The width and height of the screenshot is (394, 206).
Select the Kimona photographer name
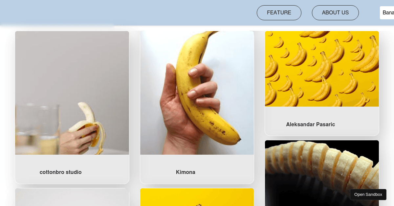pyautogui.click(x=186, y=172)
